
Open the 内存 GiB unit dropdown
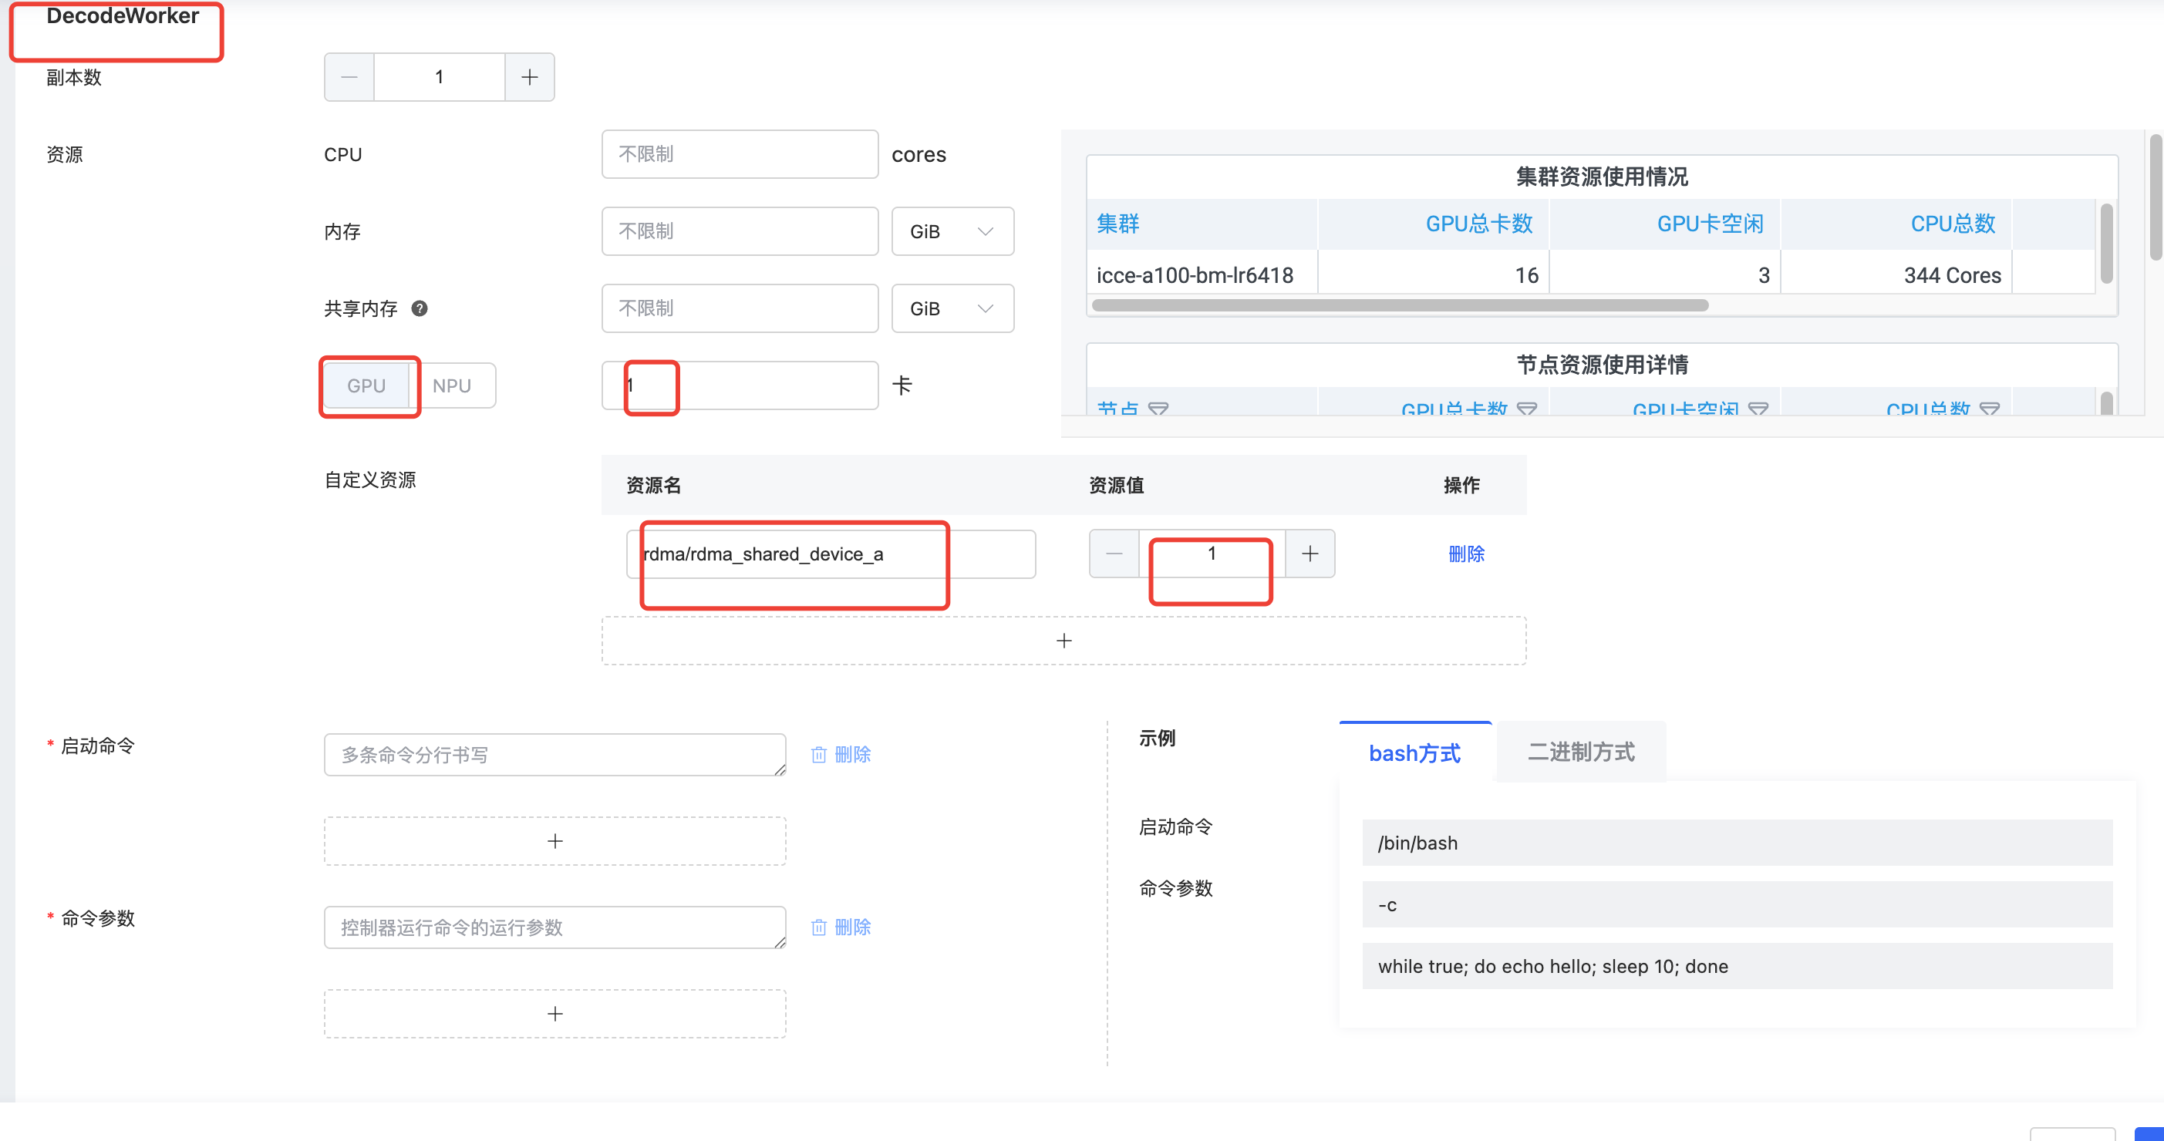(x=952, y=231)
